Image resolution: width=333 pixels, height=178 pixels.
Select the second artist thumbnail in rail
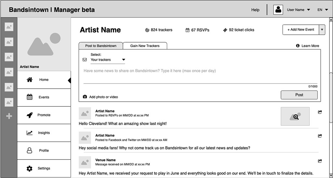9,42
